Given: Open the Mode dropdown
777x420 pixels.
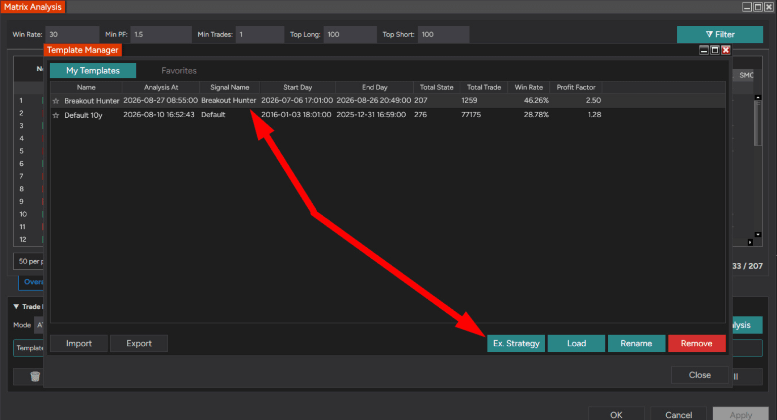Looking at the screenshot, I should [x=39, y=325].
